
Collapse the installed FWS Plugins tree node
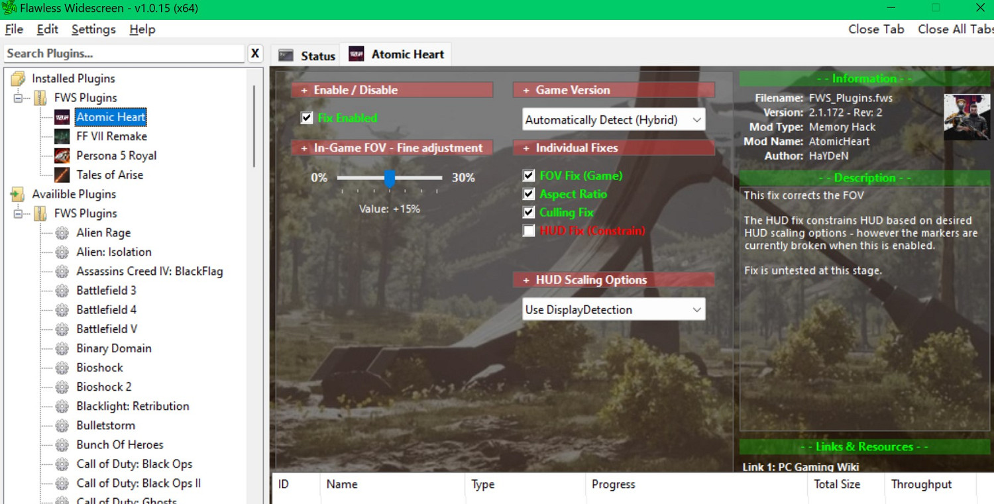[18, 98]
